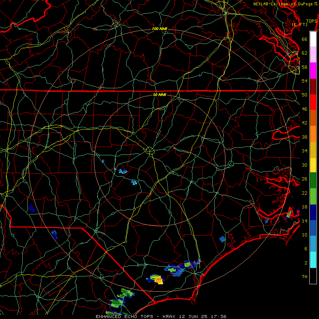Click the gold legend swatch
Image resolution: width=319 pixels, height=319 pixels.
pyautogui.click(x=313, y=150)
